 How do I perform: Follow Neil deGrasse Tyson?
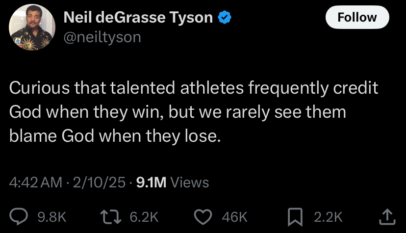357,17
